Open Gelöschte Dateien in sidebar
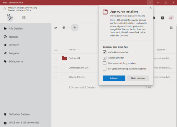Screen dimensions: 177x127 19,114
